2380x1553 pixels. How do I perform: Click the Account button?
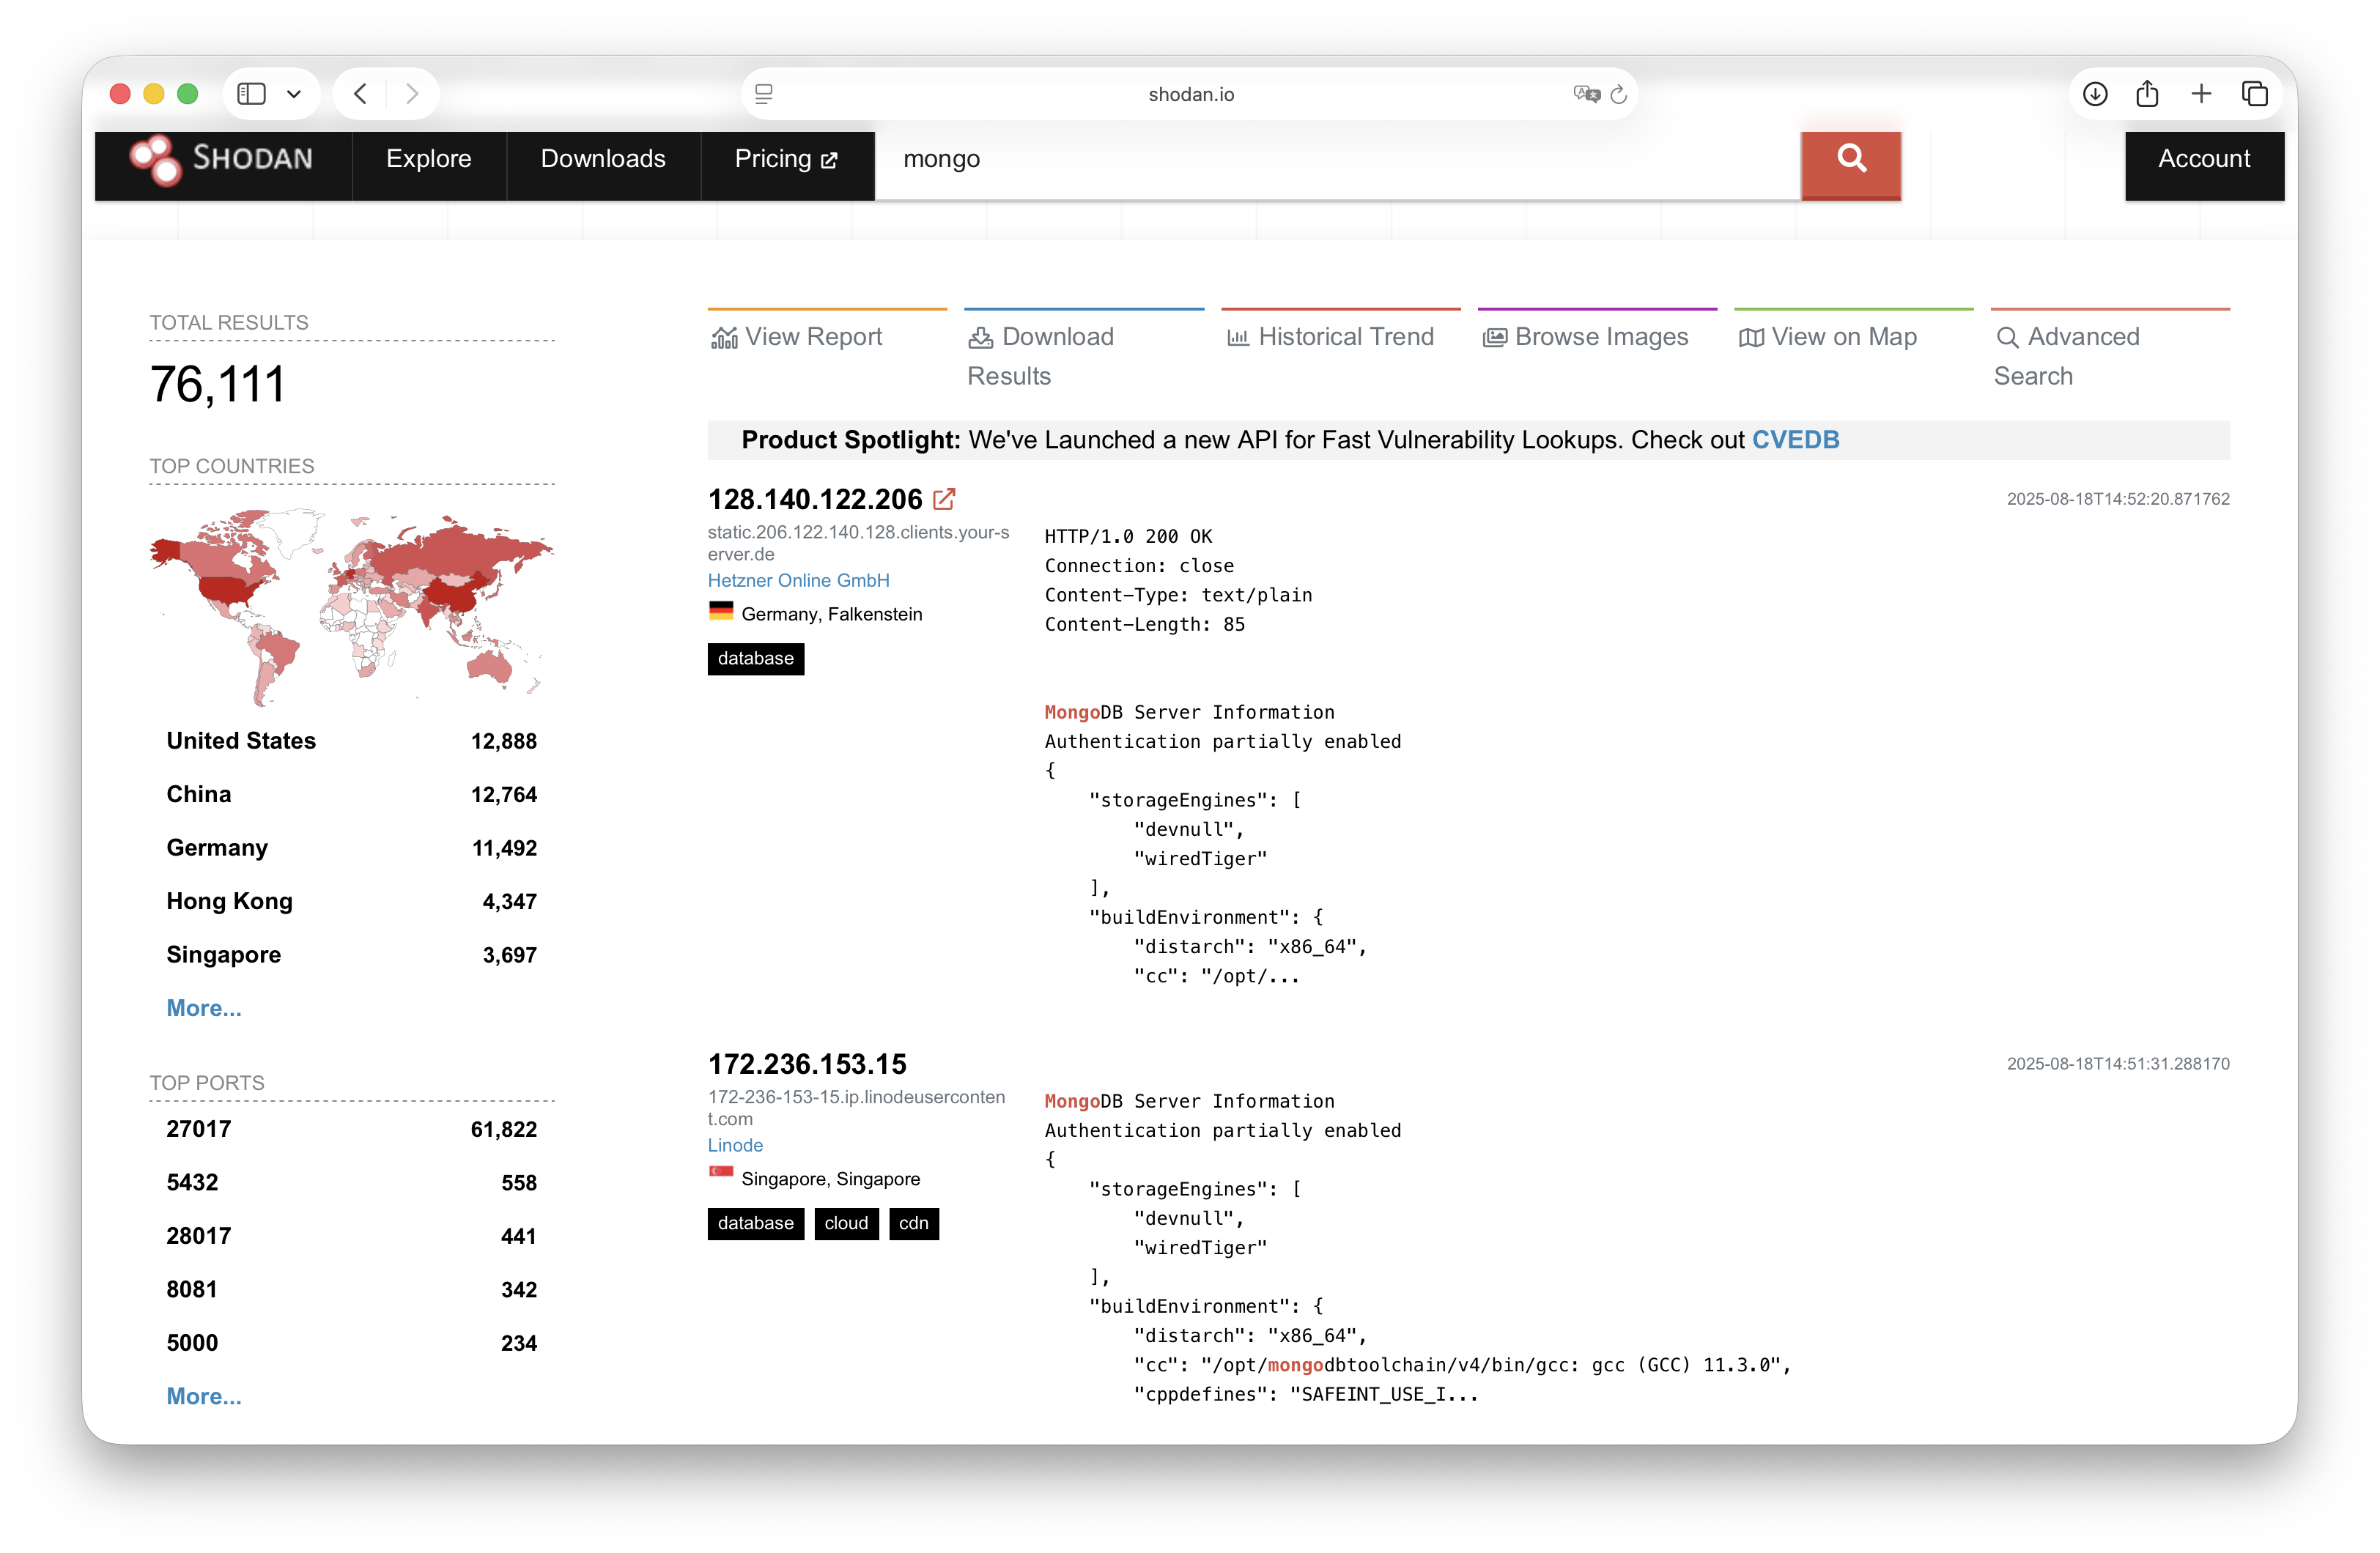coord(2204,159)
